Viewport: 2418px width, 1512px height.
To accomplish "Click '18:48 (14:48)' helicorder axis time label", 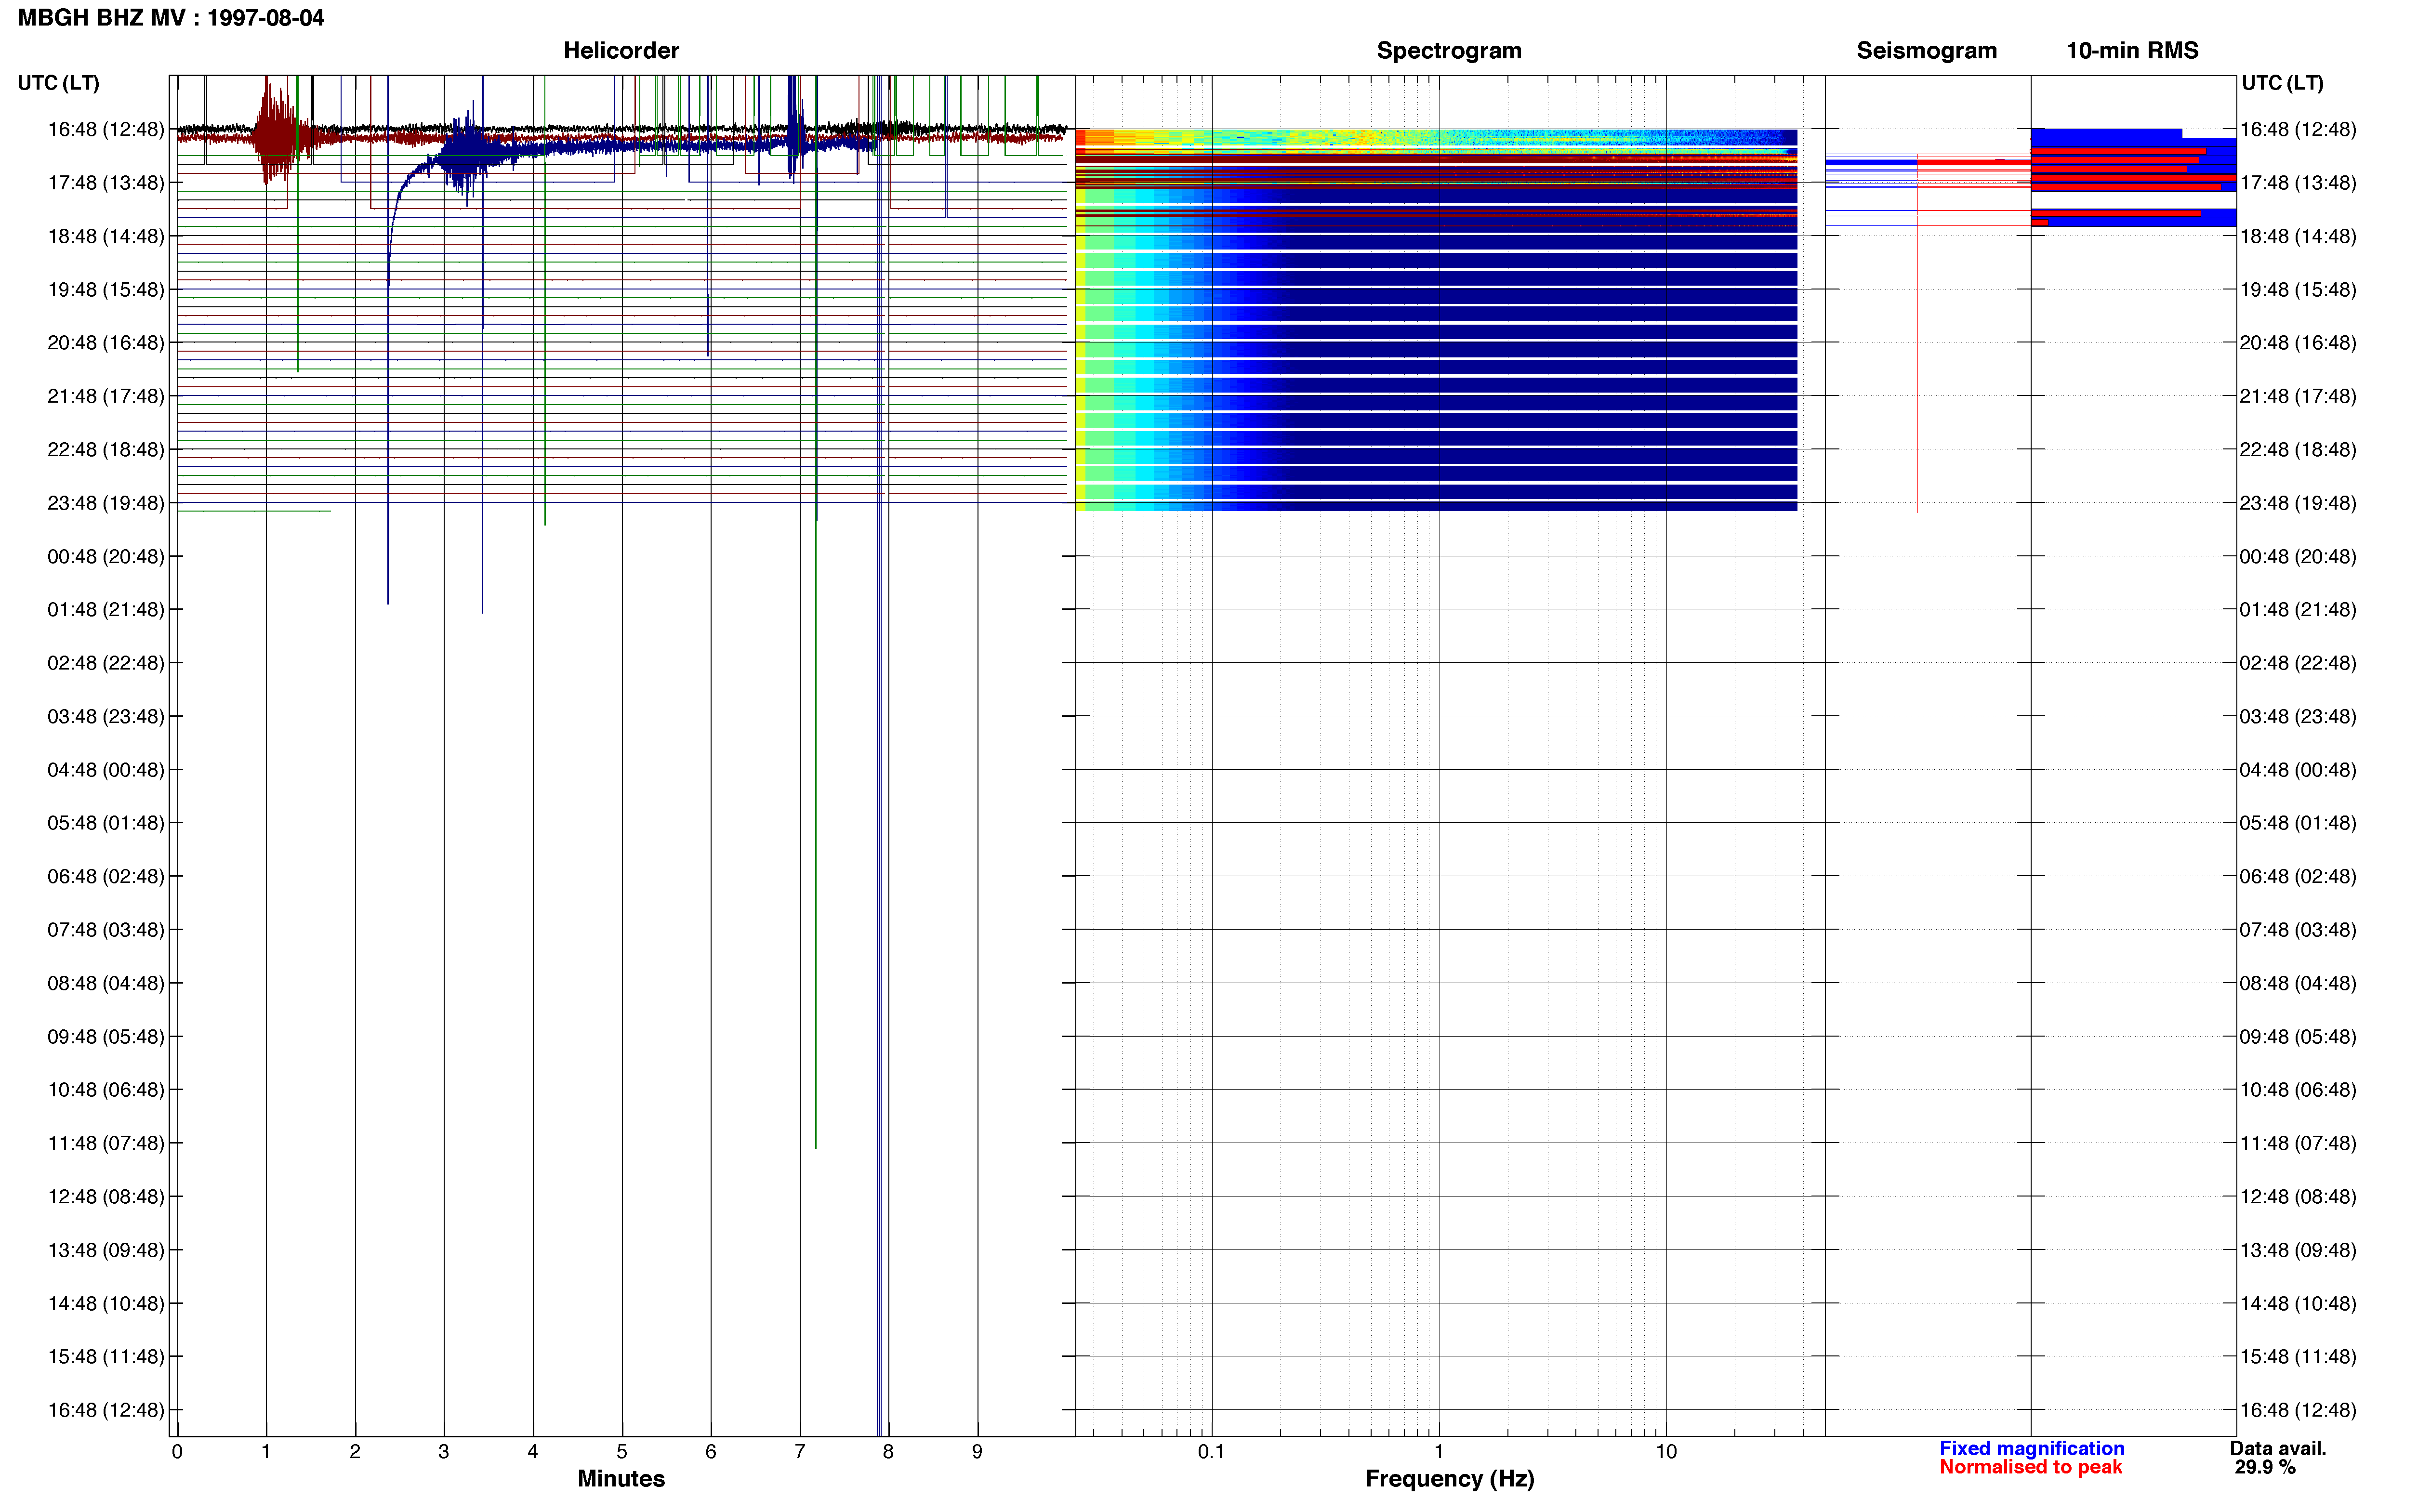I will click(106, 236).
